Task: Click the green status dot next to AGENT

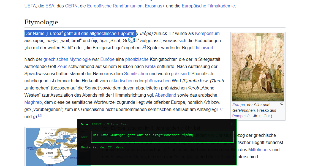Action: click(x=87, y=124)
